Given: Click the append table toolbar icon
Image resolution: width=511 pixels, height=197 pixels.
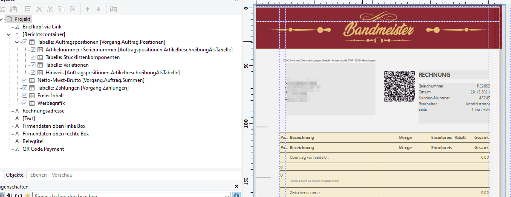Looking at the screenshot, I should pyautogui.click(x=3, y=9).
